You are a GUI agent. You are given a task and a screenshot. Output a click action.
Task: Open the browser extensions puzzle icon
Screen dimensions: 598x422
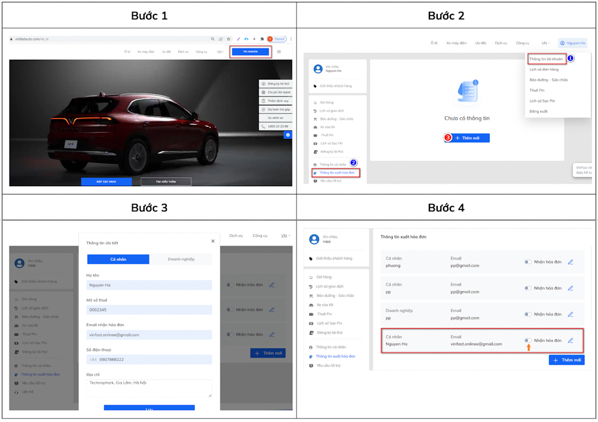pyautogui.click(x=261, y=39)
